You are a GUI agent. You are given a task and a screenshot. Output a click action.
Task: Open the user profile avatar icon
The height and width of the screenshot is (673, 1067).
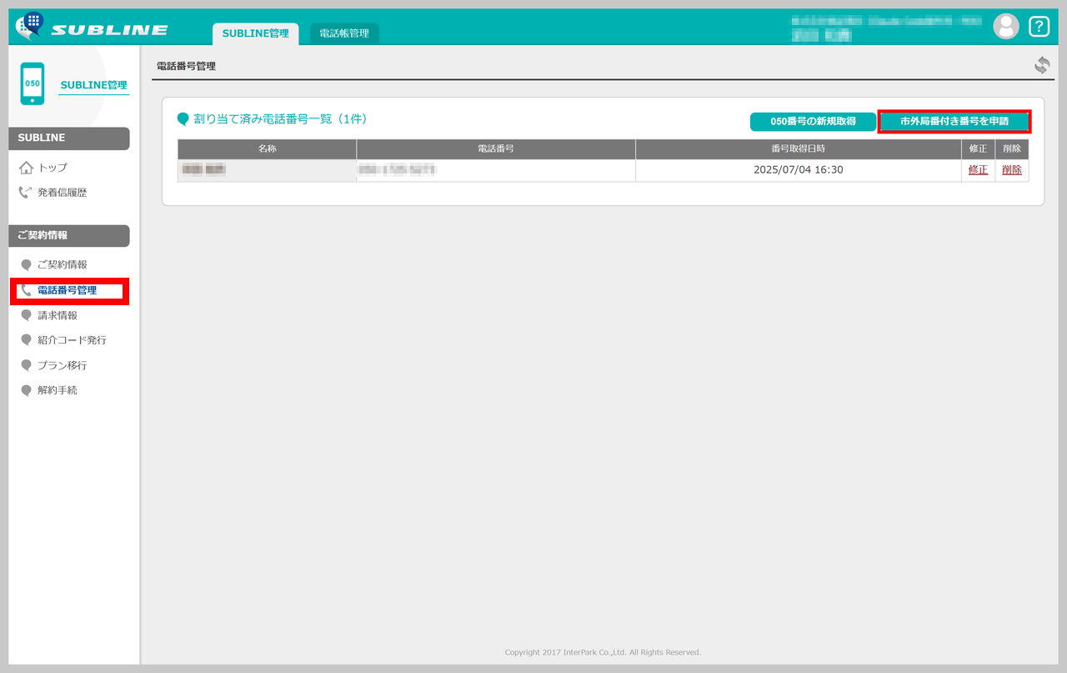point(1006,27)
